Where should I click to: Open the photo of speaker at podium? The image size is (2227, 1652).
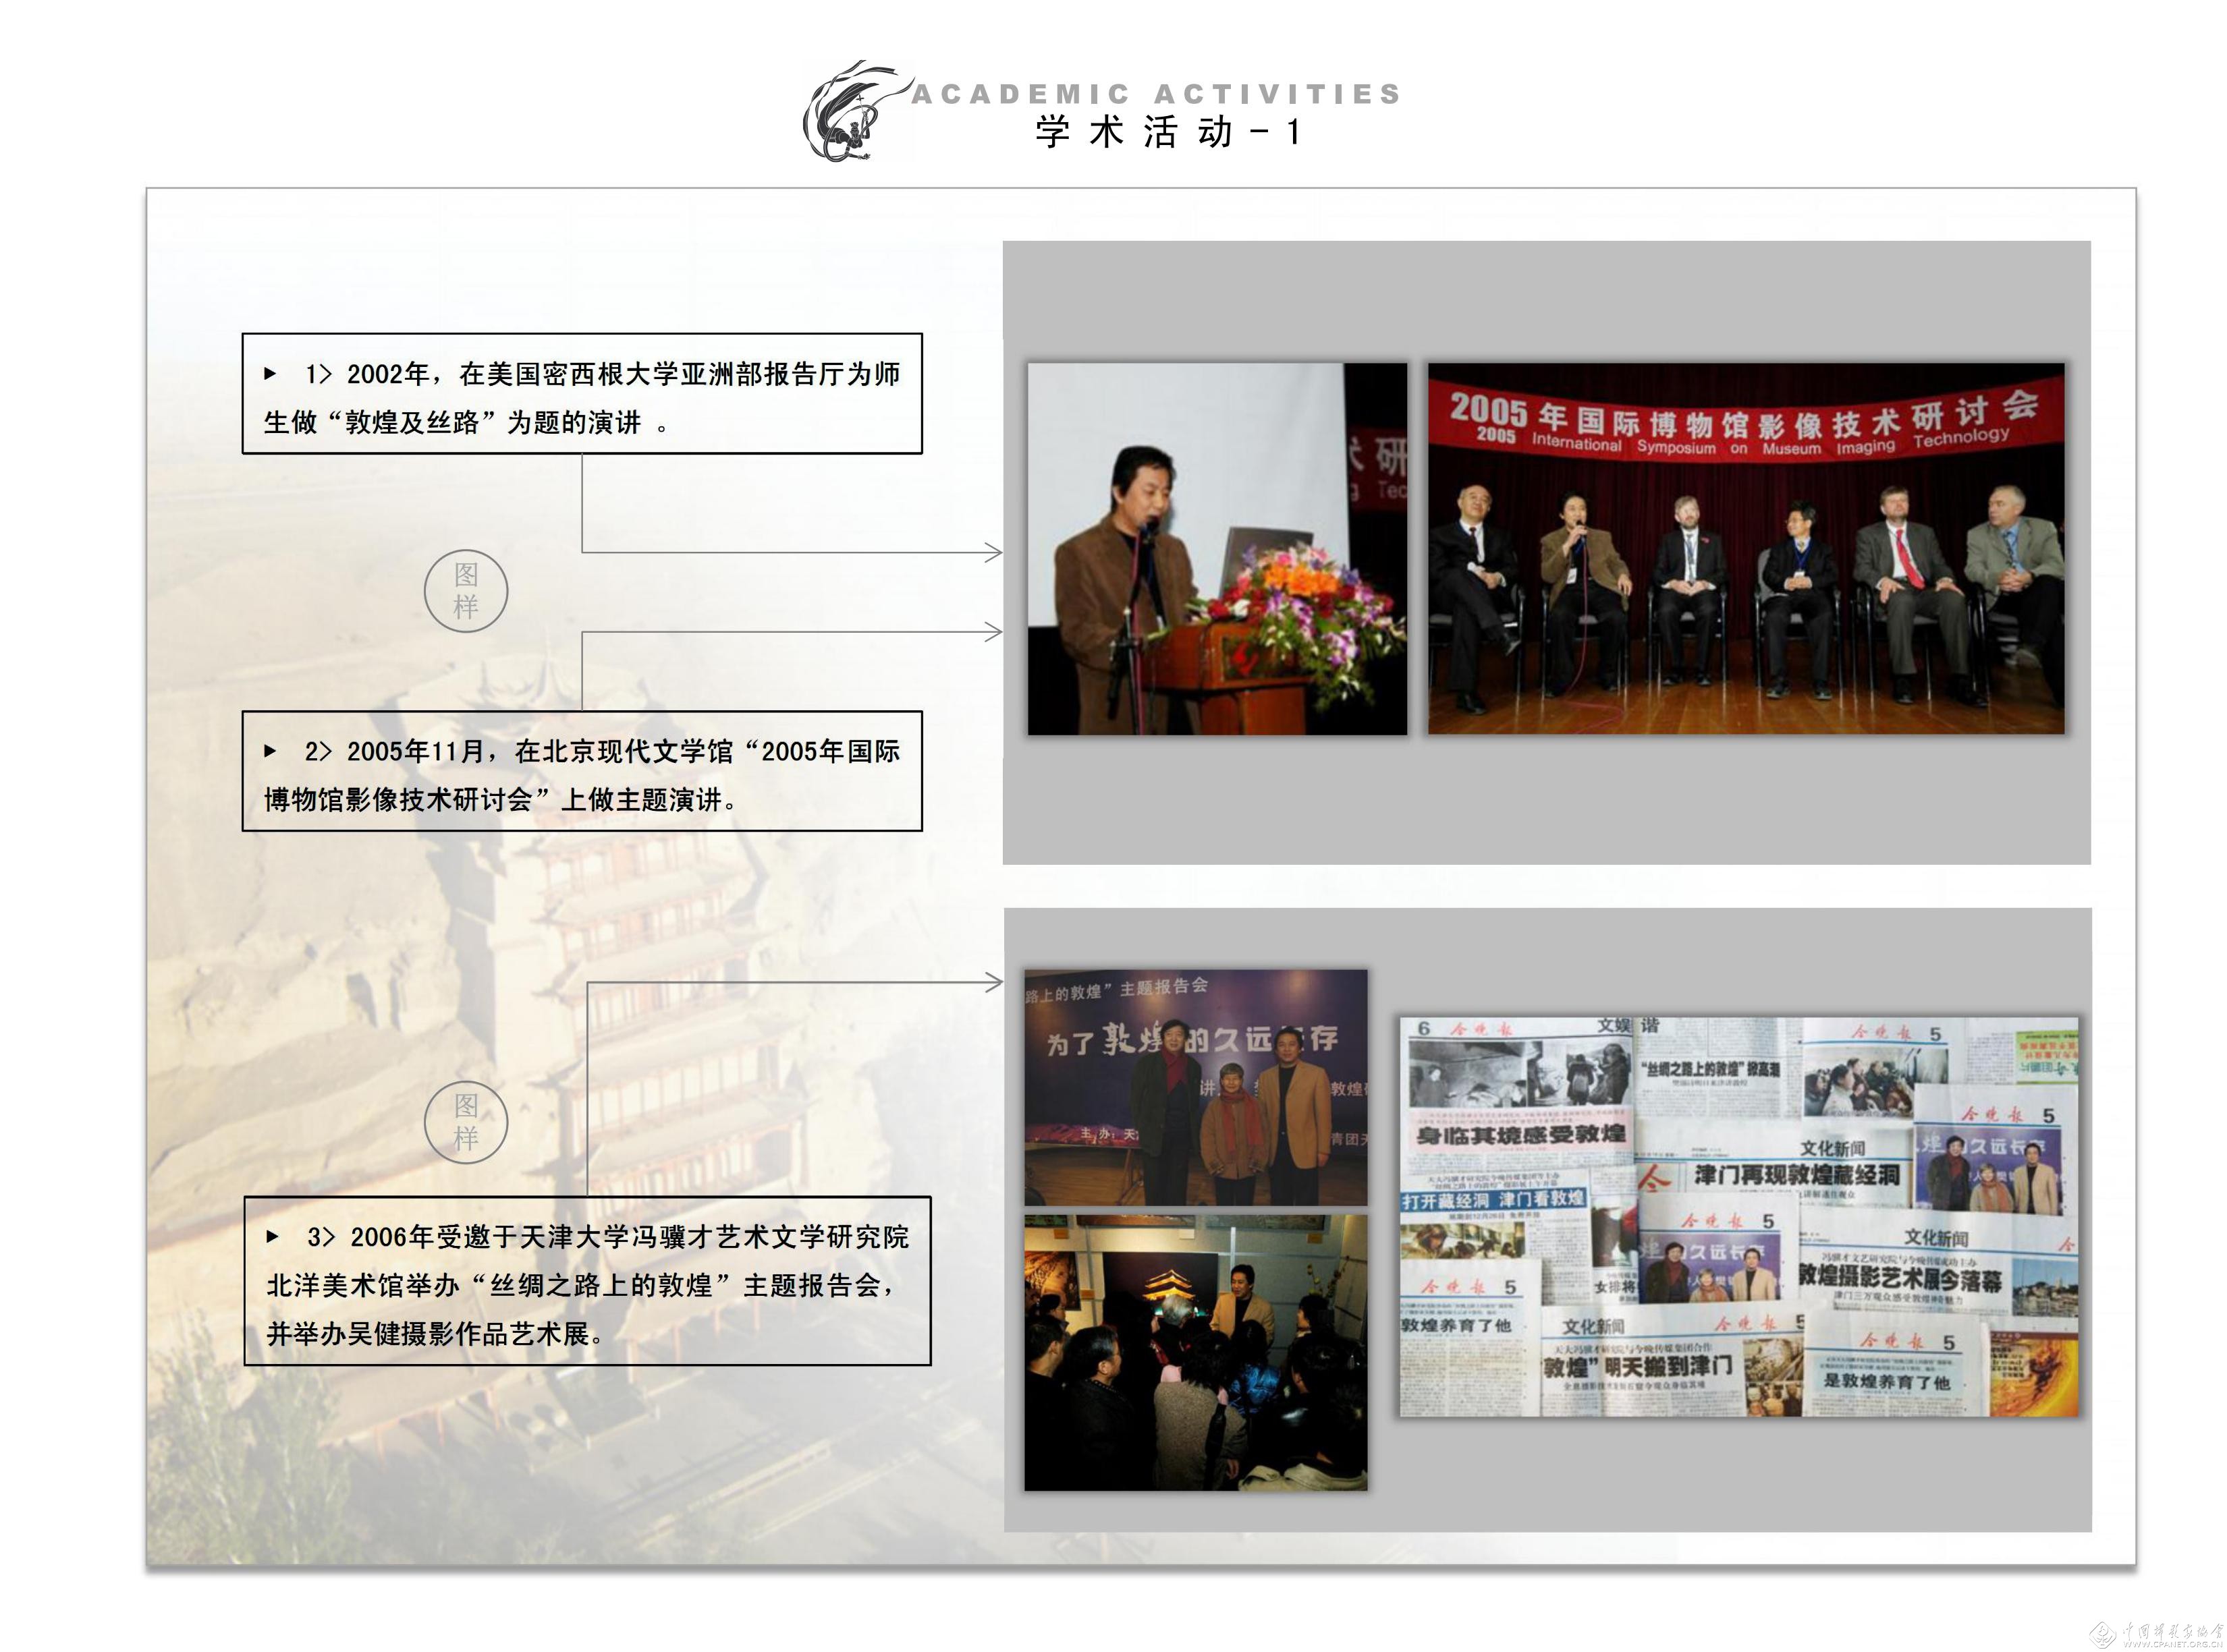tap(1217, 549)
